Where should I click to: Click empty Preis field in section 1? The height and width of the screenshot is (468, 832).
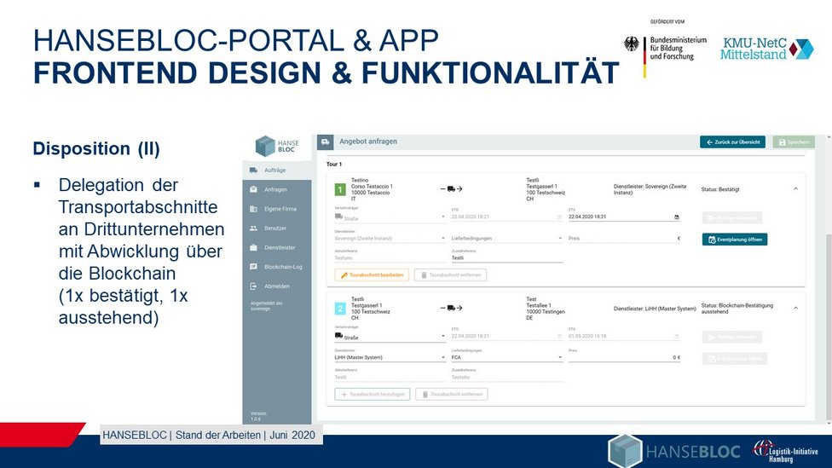tap(624, 238)
